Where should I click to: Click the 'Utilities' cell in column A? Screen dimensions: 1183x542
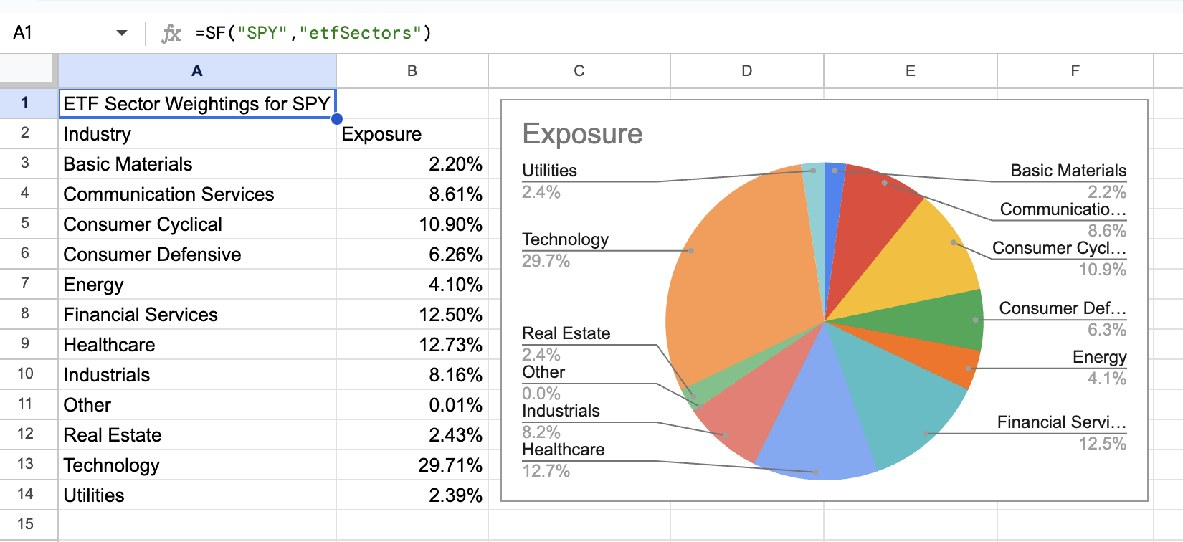pyautogui.click(x=197, y=495)
